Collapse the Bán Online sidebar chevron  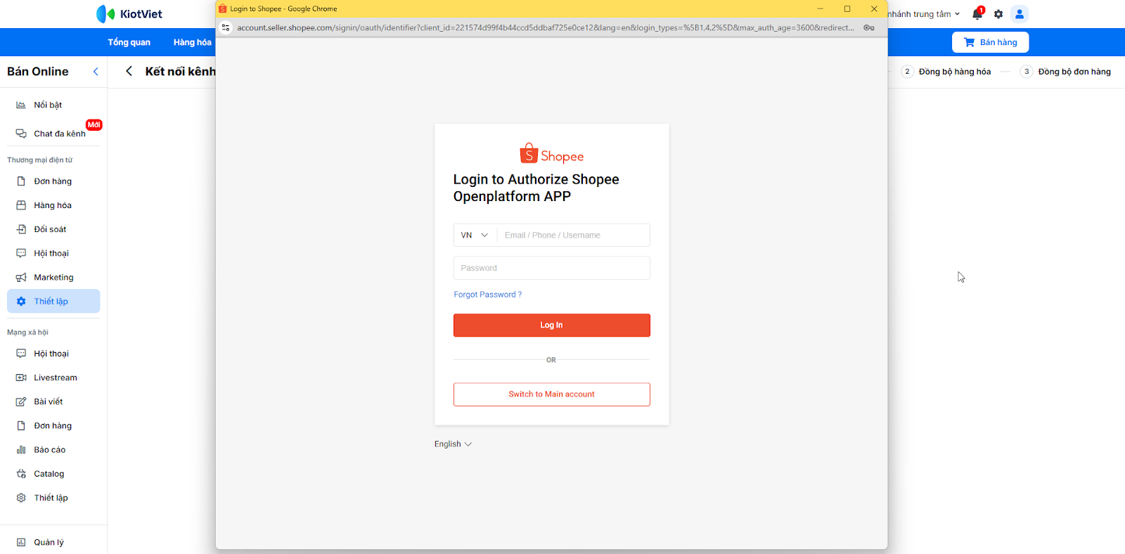(96, 71)
